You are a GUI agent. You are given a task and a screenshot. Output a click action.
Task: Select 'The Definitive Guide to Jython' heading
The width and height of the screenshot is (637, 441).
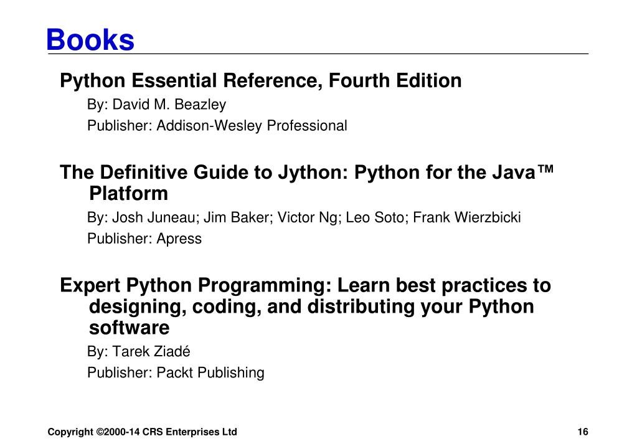click(307, 183)
